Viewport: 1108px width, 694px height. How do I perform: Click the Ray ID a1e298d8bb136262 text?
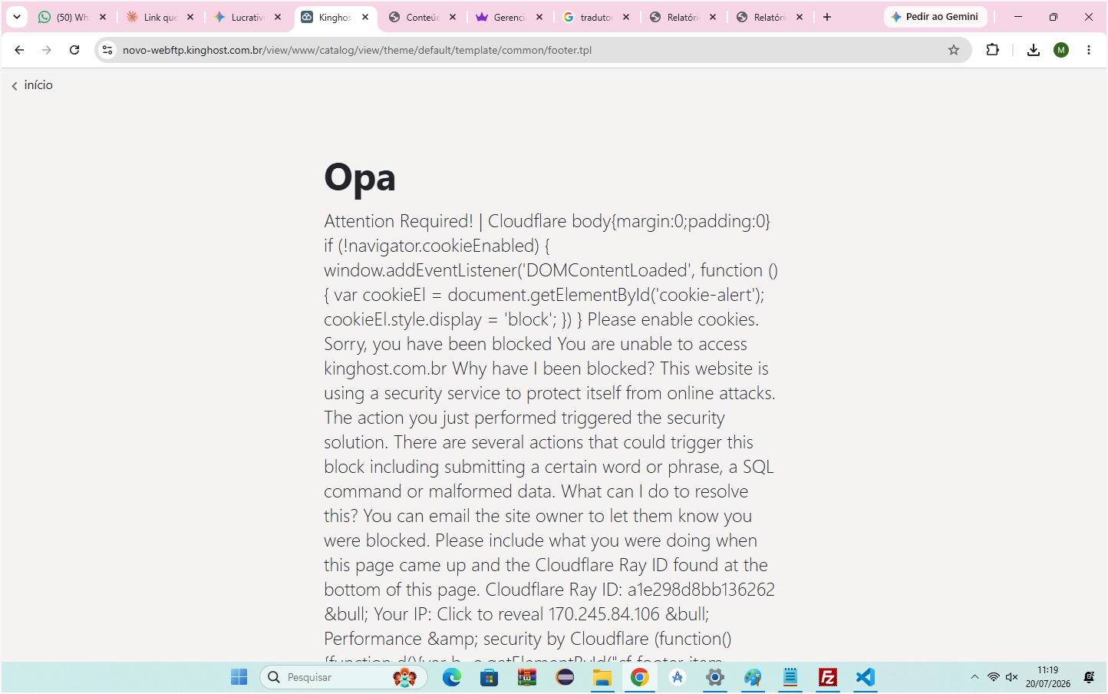(x=701, y=590)
